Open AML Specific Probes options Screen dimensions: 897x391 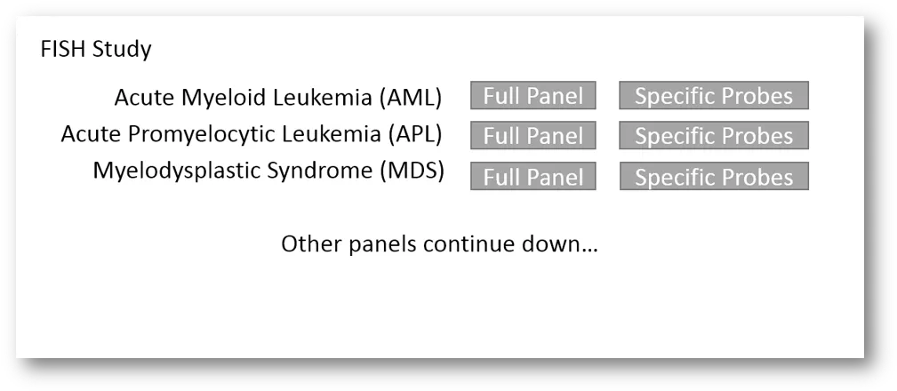(714, 95)
